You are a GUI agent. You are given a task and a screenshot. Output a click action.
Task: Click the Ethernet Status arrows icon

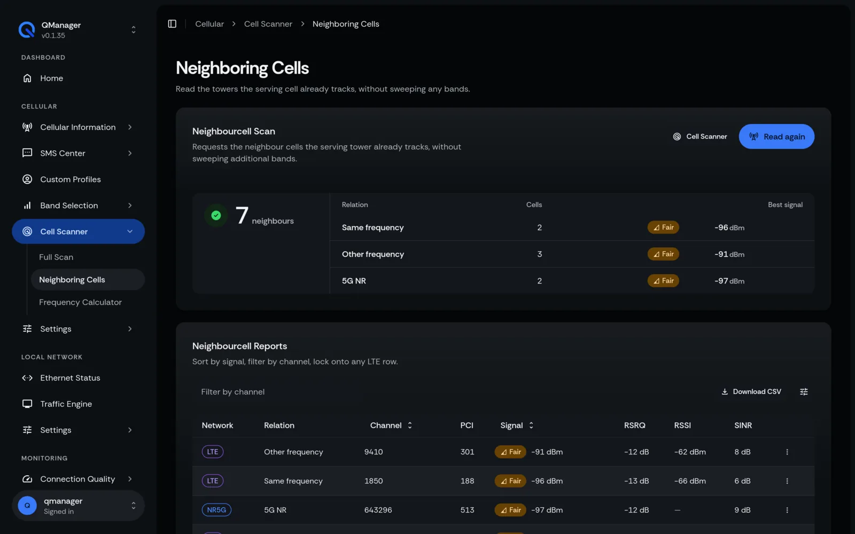click(27, 378)
